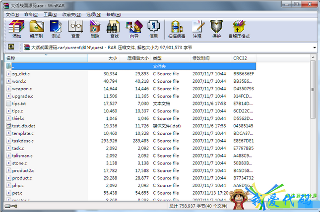Click the CRC32 value 04385145

click(243, 126)
